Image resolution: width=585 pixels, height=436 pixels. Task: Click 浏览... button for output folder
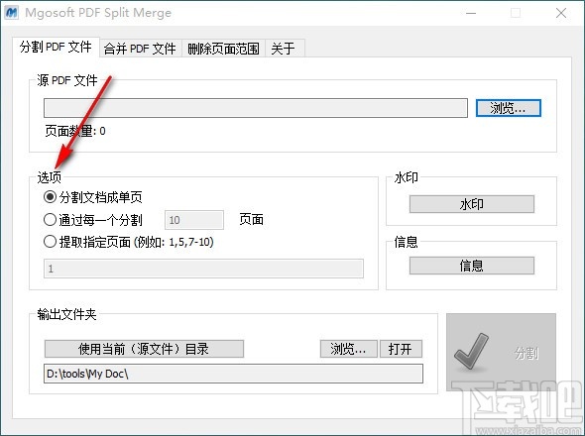tap(348, 349)
